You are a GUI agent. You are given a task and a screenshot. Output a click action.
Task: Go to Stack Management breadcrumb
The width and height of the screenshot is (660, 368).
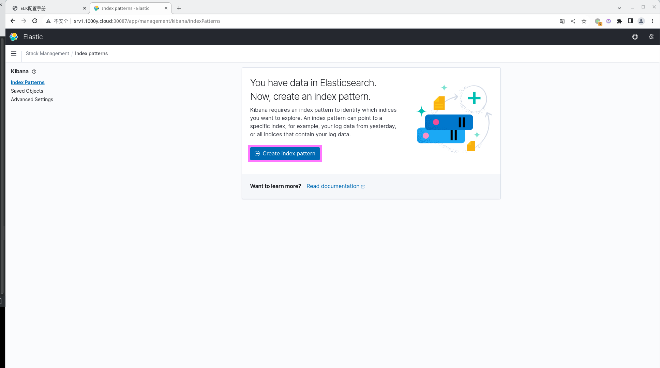47,53
